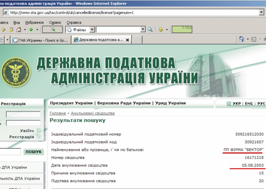Switch site language to ENG

point(249,103)
